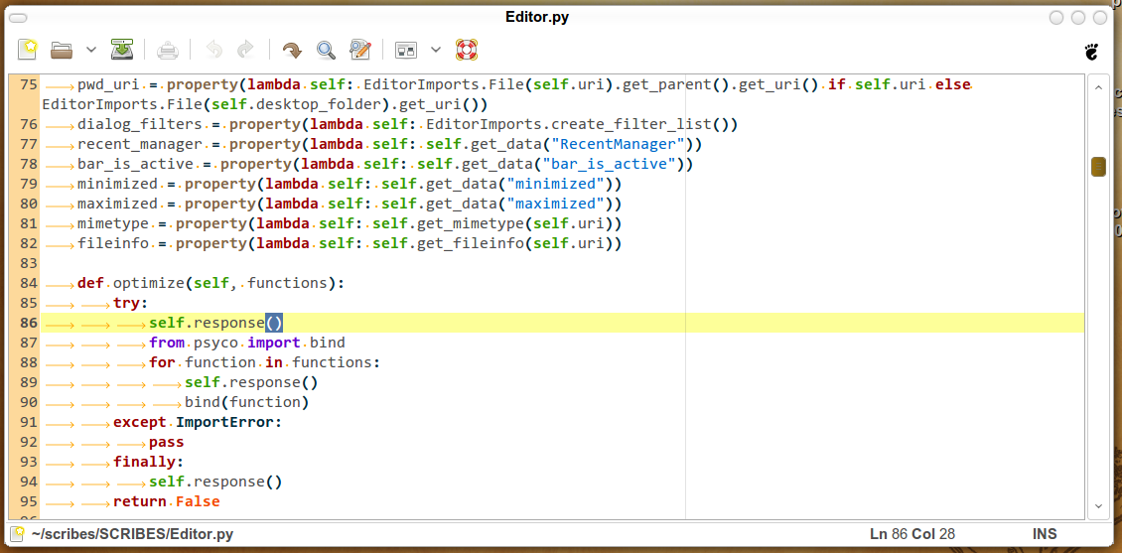Click on "dialog_filters" on line 76
1122x553 pixels.
tap(140, 124)
